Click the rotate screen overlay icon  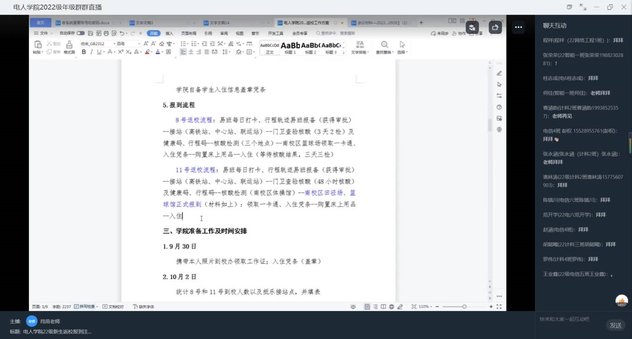pos(495,28)
